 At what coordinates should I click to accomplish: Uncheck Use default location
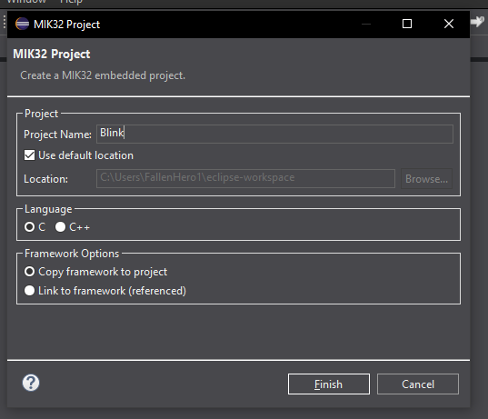click(30, 155)
